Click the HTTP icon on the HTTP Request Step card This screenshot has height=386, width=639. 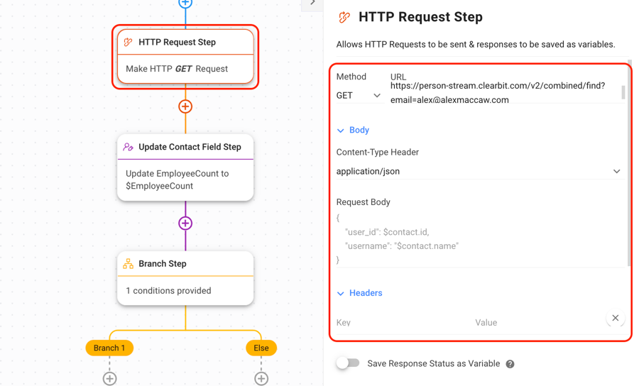tap(129, 43)
